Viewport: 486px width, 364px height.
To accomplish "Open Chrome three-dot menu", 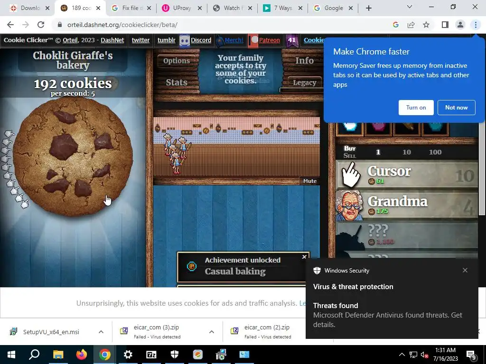I will click(476, 25).
